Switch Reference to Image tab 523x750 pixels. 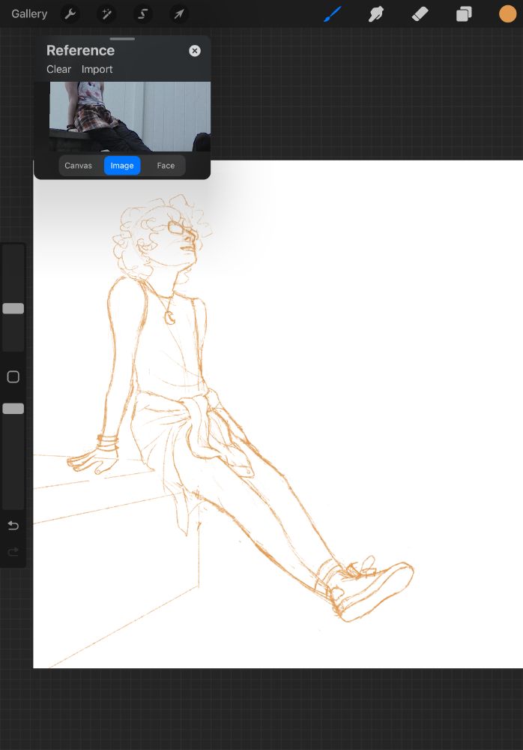[122, 166]
